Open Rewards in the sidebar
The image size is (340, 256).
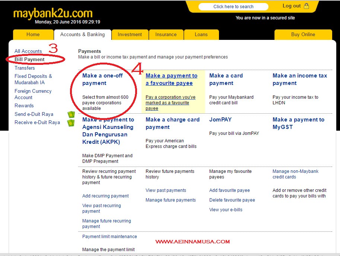(24, 106)
